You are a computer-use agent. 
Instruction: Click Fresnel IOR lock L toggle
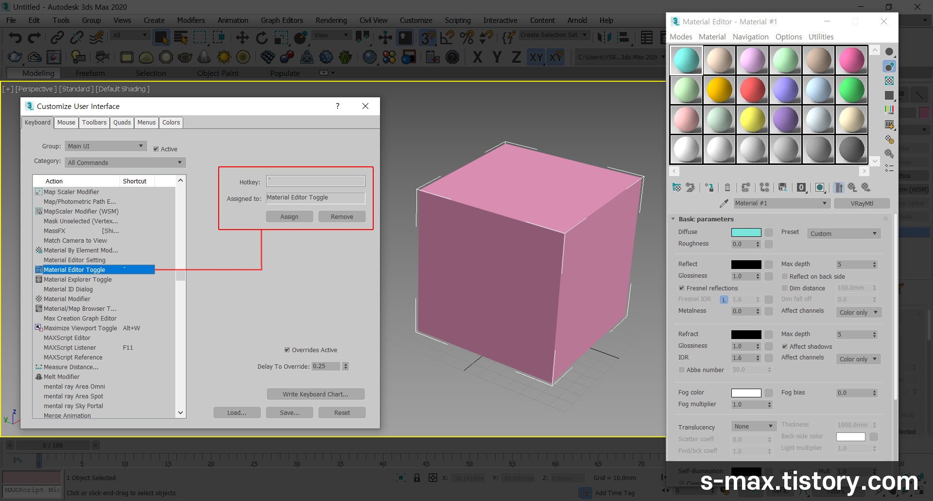point(724,300)
